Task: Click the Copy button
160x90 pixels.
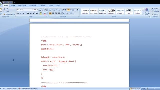Action: (x=6, y=12)
